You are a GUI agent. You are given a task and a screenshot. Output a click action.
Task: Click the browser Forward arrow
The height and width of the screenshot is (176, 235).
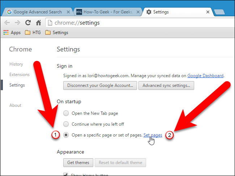click(x=18, y=23)
